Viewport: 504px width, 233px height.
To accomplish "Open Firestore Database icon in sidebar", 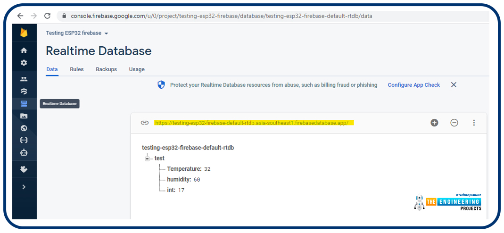I will point(24,92).
